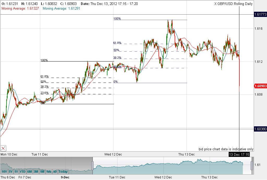Click the 1.612 price axis label

click(258, 61)
